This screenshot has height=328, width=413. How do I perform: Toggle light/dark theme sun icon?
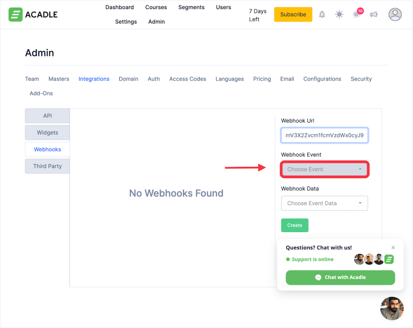click(x=339, y=15)
